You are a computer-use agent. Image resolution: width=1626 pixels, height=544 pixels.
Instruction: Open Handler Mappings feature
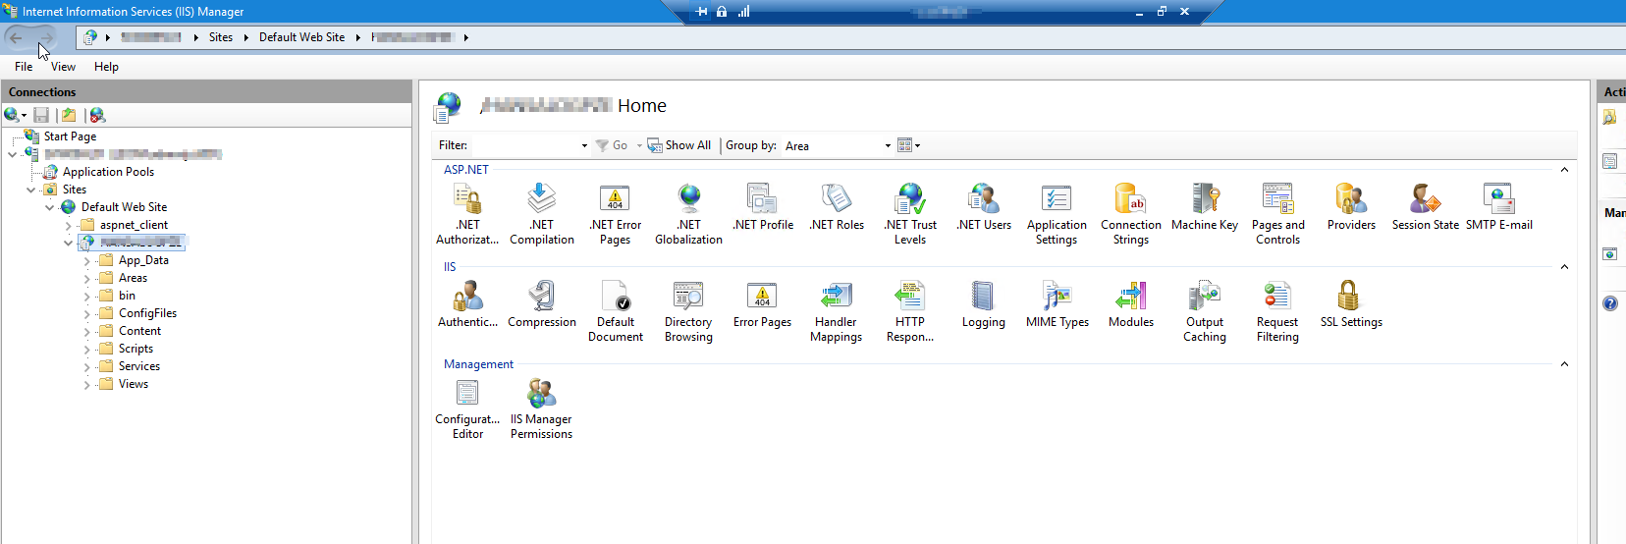(x=836, y=310)
